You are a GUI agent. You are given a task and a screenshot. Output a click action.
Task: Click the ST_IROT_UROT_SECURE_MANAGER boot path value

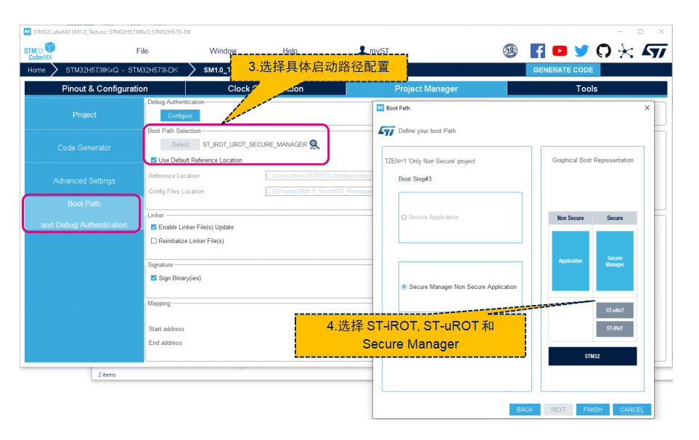pos(255,144)
